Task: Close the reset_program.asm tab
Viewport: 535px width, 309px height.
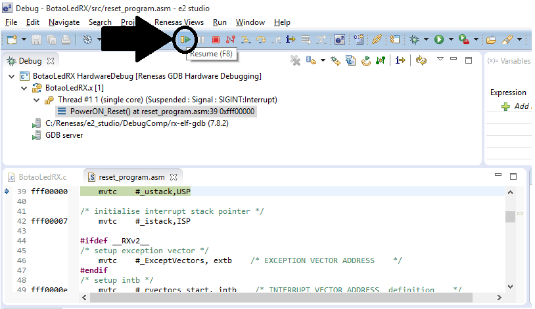Action: pyautogui.click(x=174, y=177)
